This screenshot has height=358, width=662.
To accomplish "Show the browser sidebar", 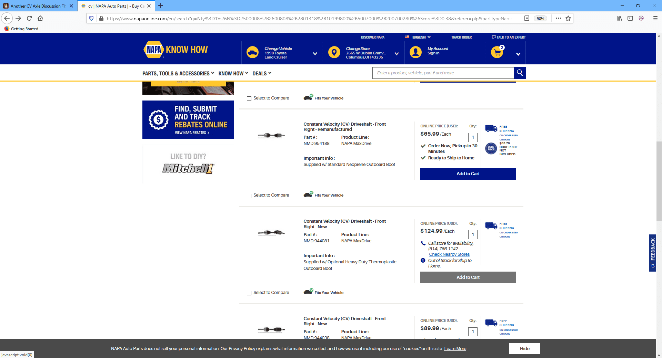I will tap(630, 18).
